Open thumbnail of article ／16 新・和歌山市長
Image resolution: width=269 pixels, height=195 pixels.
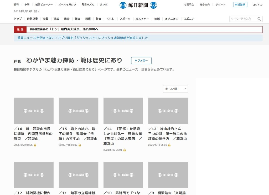(34, 111)
